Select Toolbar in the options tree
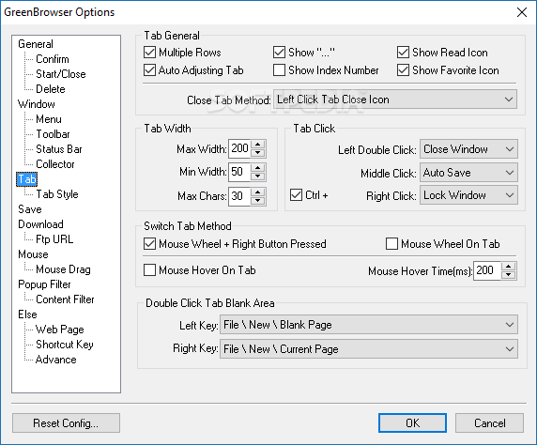Image resolution: width=537 pixels, height=445 pixels. (53, 134)
